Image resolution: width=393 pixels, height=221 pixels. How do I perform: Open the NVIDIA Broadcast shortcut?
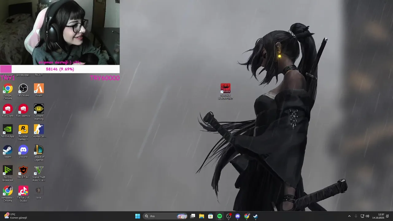pos(8,173)
